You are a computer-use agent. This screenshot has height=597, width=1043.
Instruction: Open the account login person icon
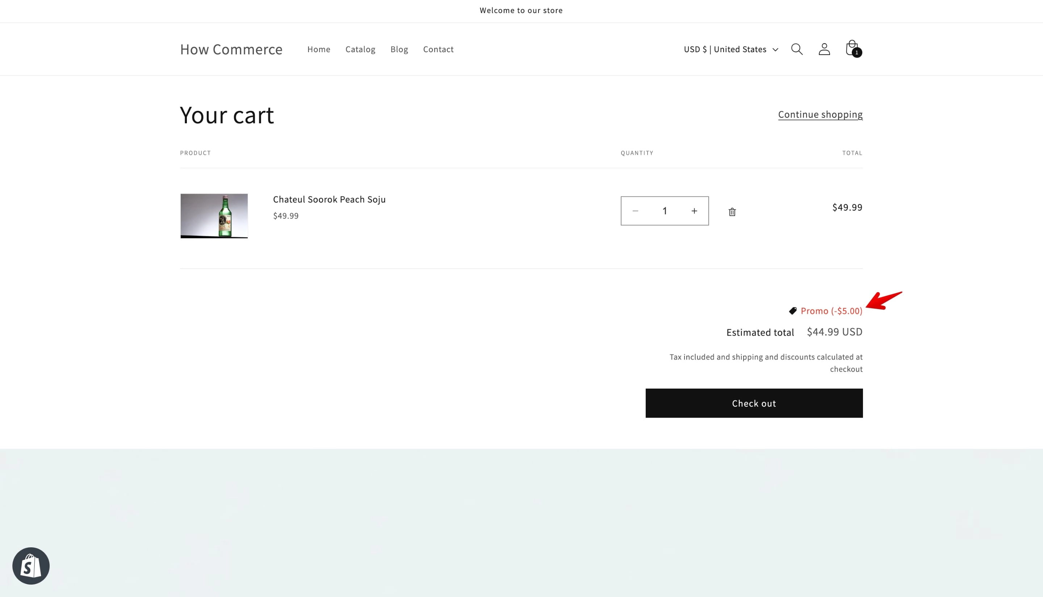824,49
